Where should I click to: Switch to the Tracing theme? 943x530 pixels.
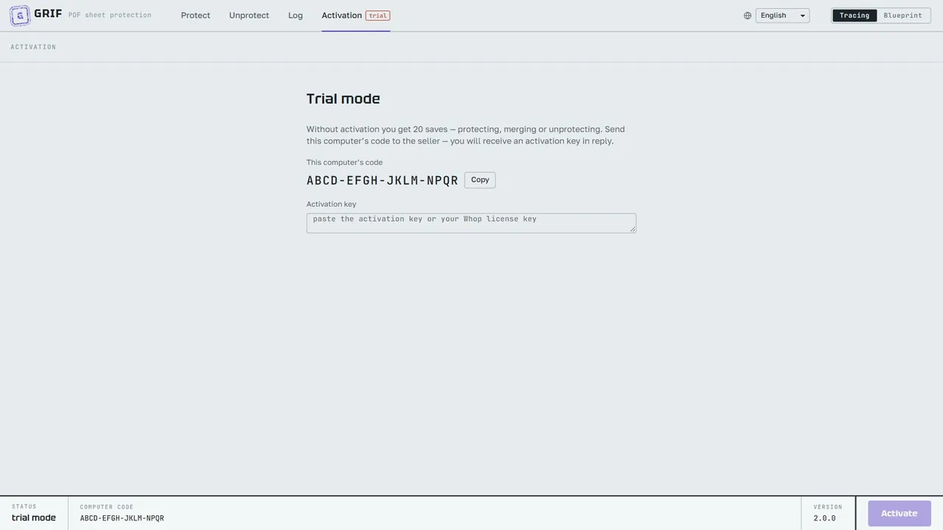tap(855, 15)
